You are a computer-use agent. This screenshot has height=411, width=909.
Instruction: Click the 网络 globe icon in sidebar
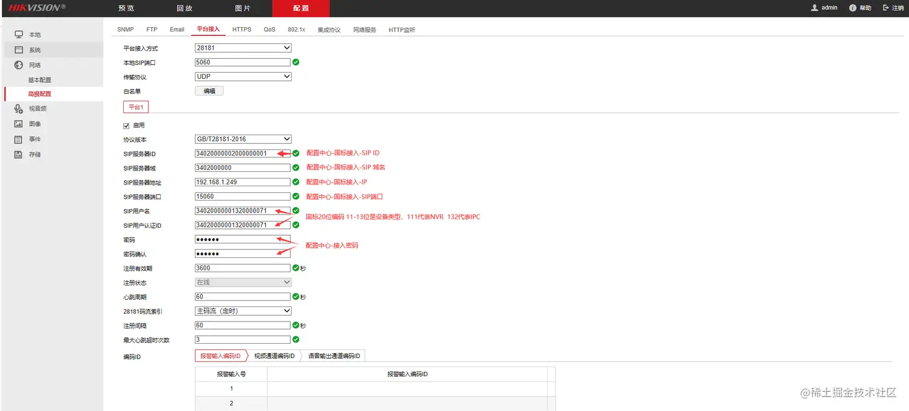pyautogui.click(x=19, y=65)
